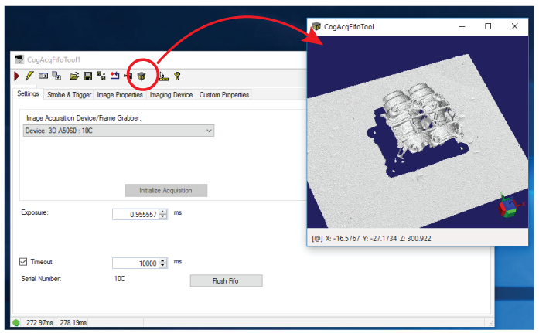Click the Initialize Acquisition button
Screen dimensions: 539x333
[166, 191]
